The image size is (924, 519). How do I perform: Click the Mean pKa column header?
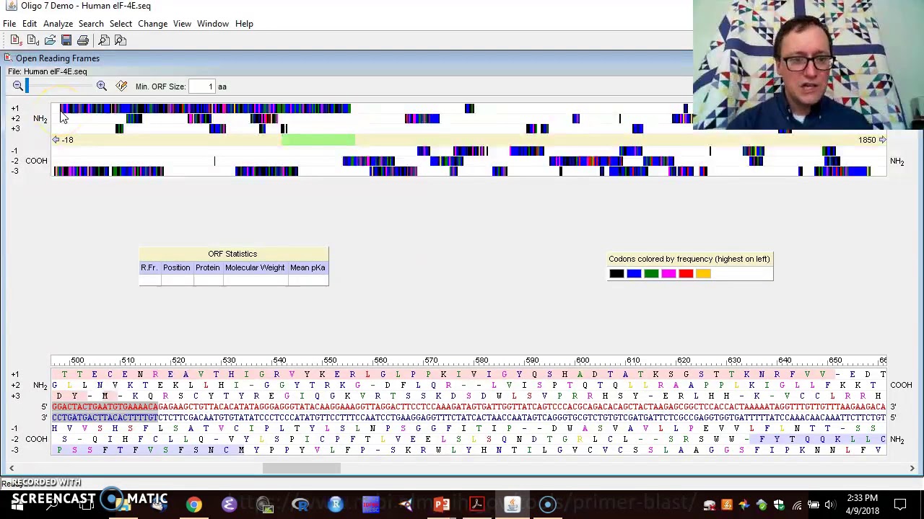308,267
